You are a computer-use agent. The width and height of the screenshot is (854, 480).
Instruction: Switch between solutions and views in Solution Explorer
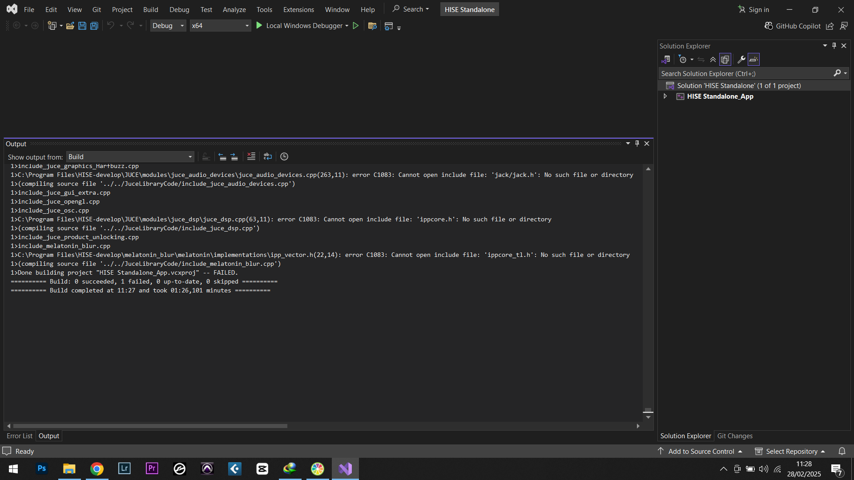(666, 59)
